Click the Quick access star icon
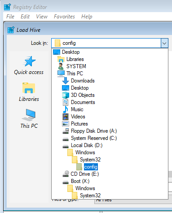The image size is (172, 213). point(30,61)
